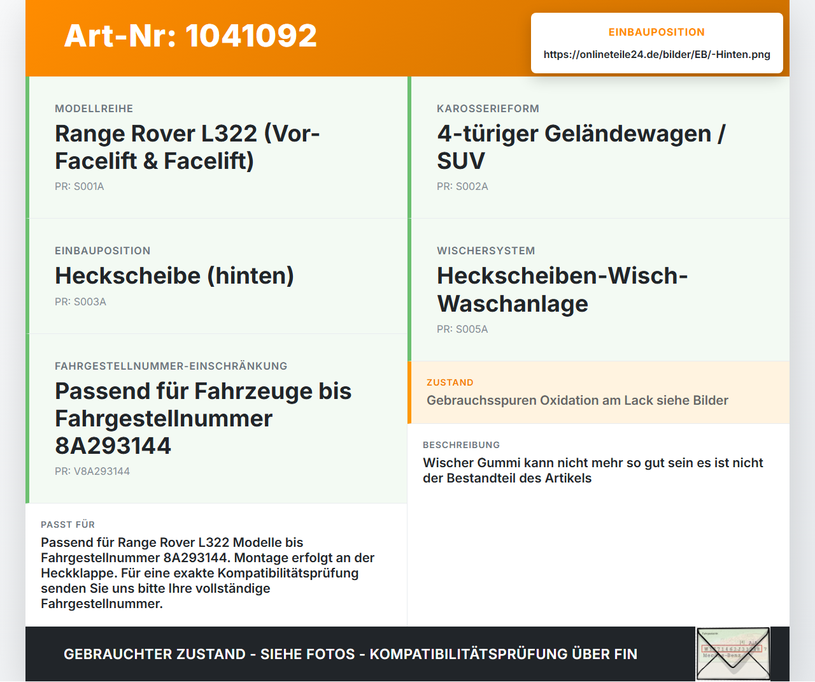Click 'PR: S001A' code
The height and width of the screenshot is (682, 815).
(x=80, y=186)
